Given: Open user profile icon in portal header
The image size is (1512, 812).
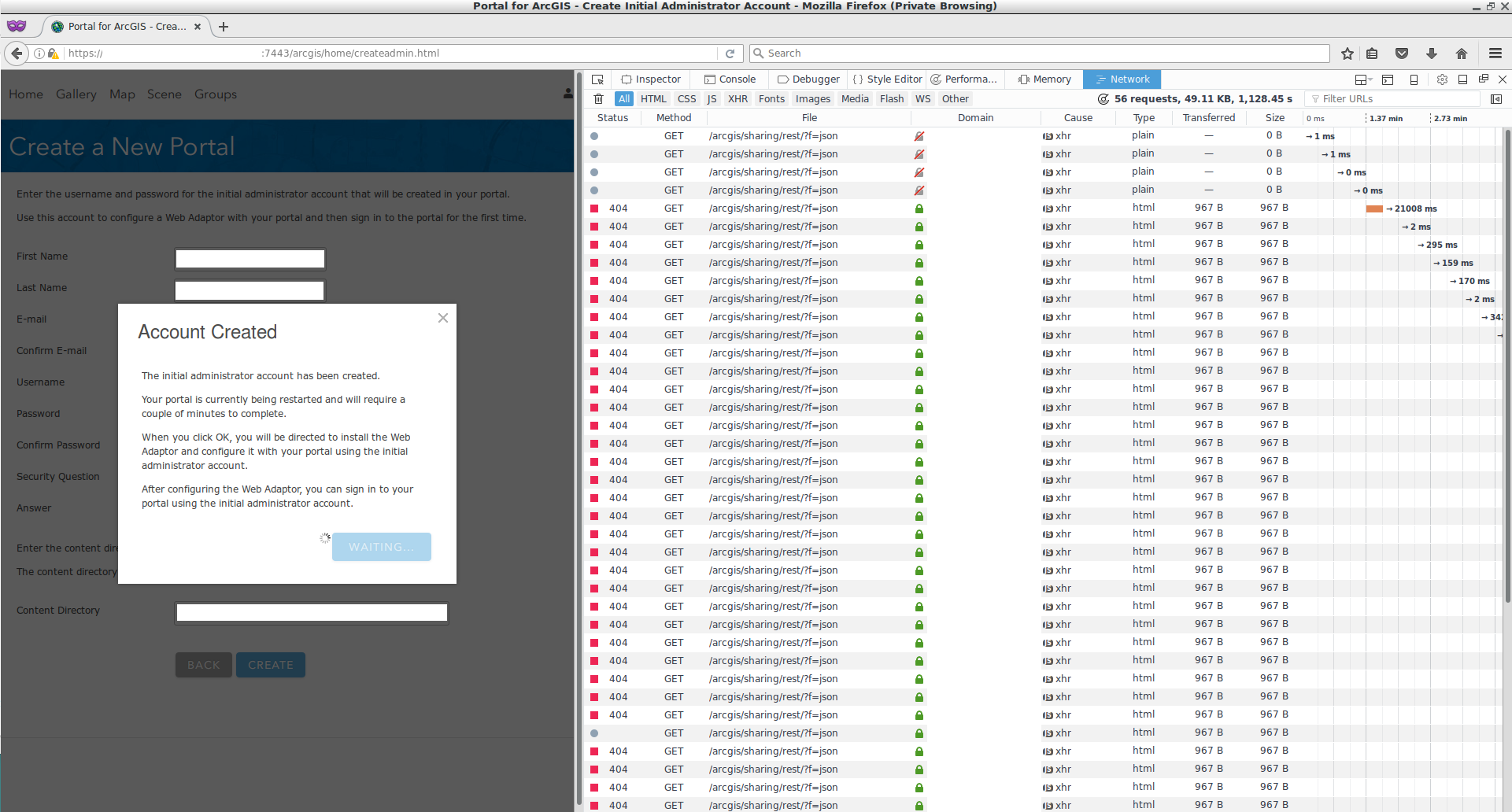Looking at the screenshot, I should pos(568,94).
